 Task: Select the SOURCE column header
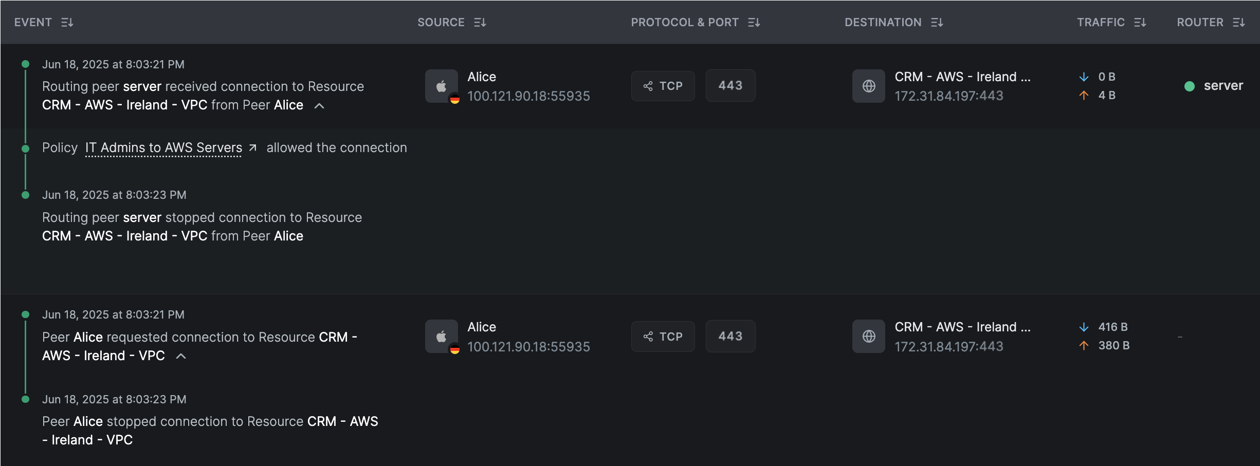pyautogui.click(x=441, y=22)
